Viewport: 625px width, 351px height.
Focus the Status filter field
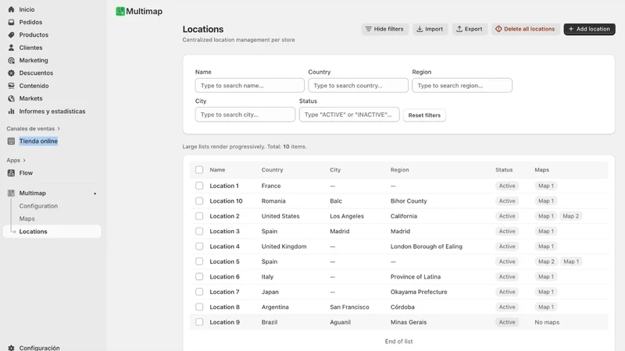349,115
